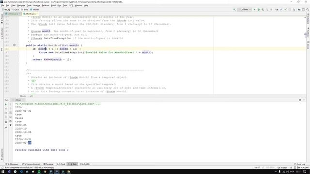Viewport: 310px width, 174px height.
Task: Hide the Run tool window
Action: 304,100
